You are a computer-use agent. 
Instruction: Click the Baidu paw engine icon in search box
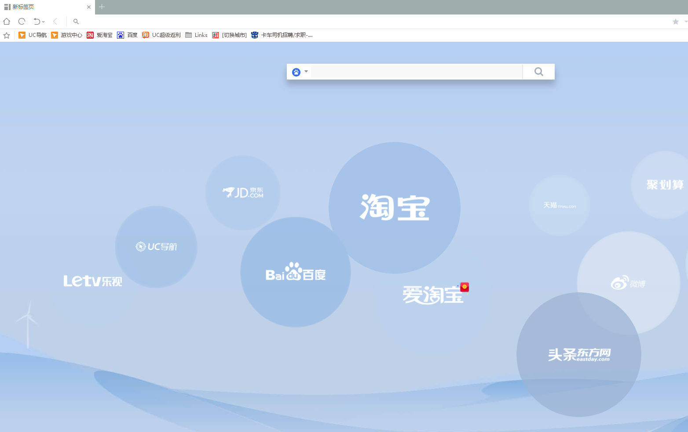296,72
